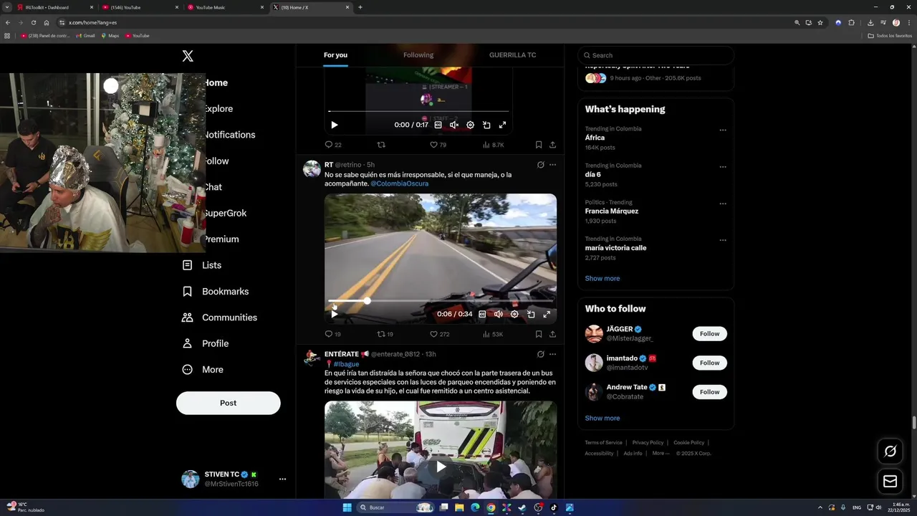Share the top post with 8.7K views
This screenshot has width=917, height=516.
click(552, 145)
